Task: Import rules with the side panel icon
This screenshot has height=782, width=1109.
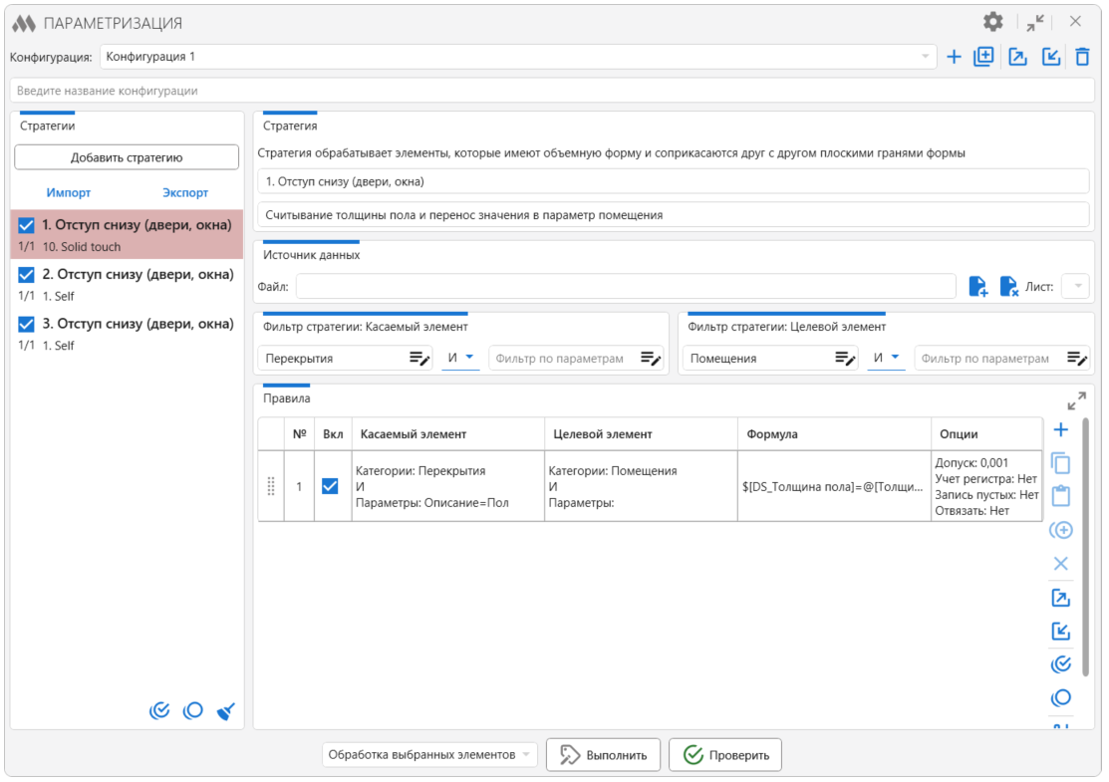Action: pos(1061,631)
